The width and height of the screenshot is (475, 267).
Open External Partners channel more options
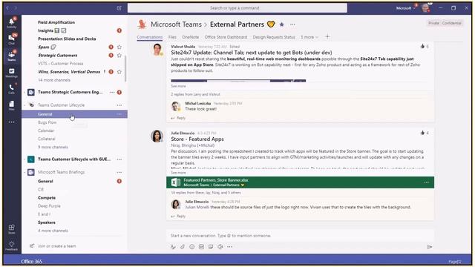pyautogui.click(x=292, y=24)
